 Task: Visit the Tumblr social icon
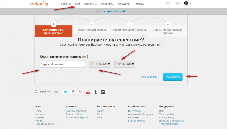point(95,92)
